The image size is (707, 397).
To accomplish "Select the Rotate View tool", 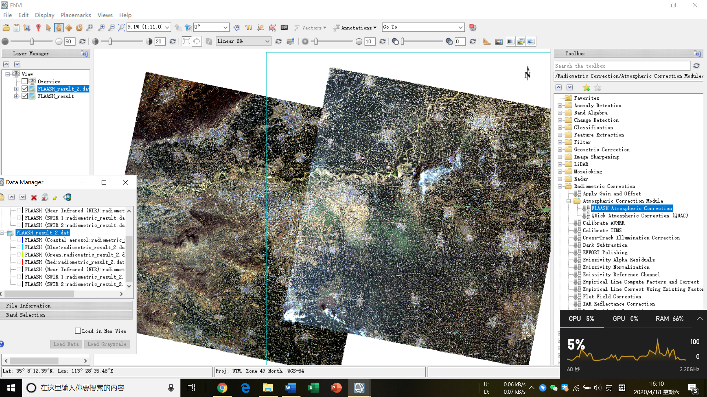I will click(x=79, y=28).
